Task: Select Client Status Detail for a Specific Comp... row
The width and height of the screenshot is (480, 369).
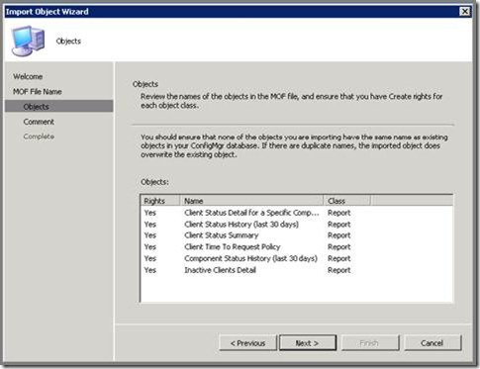Action: pyautogui.click(x=296, y=213)
